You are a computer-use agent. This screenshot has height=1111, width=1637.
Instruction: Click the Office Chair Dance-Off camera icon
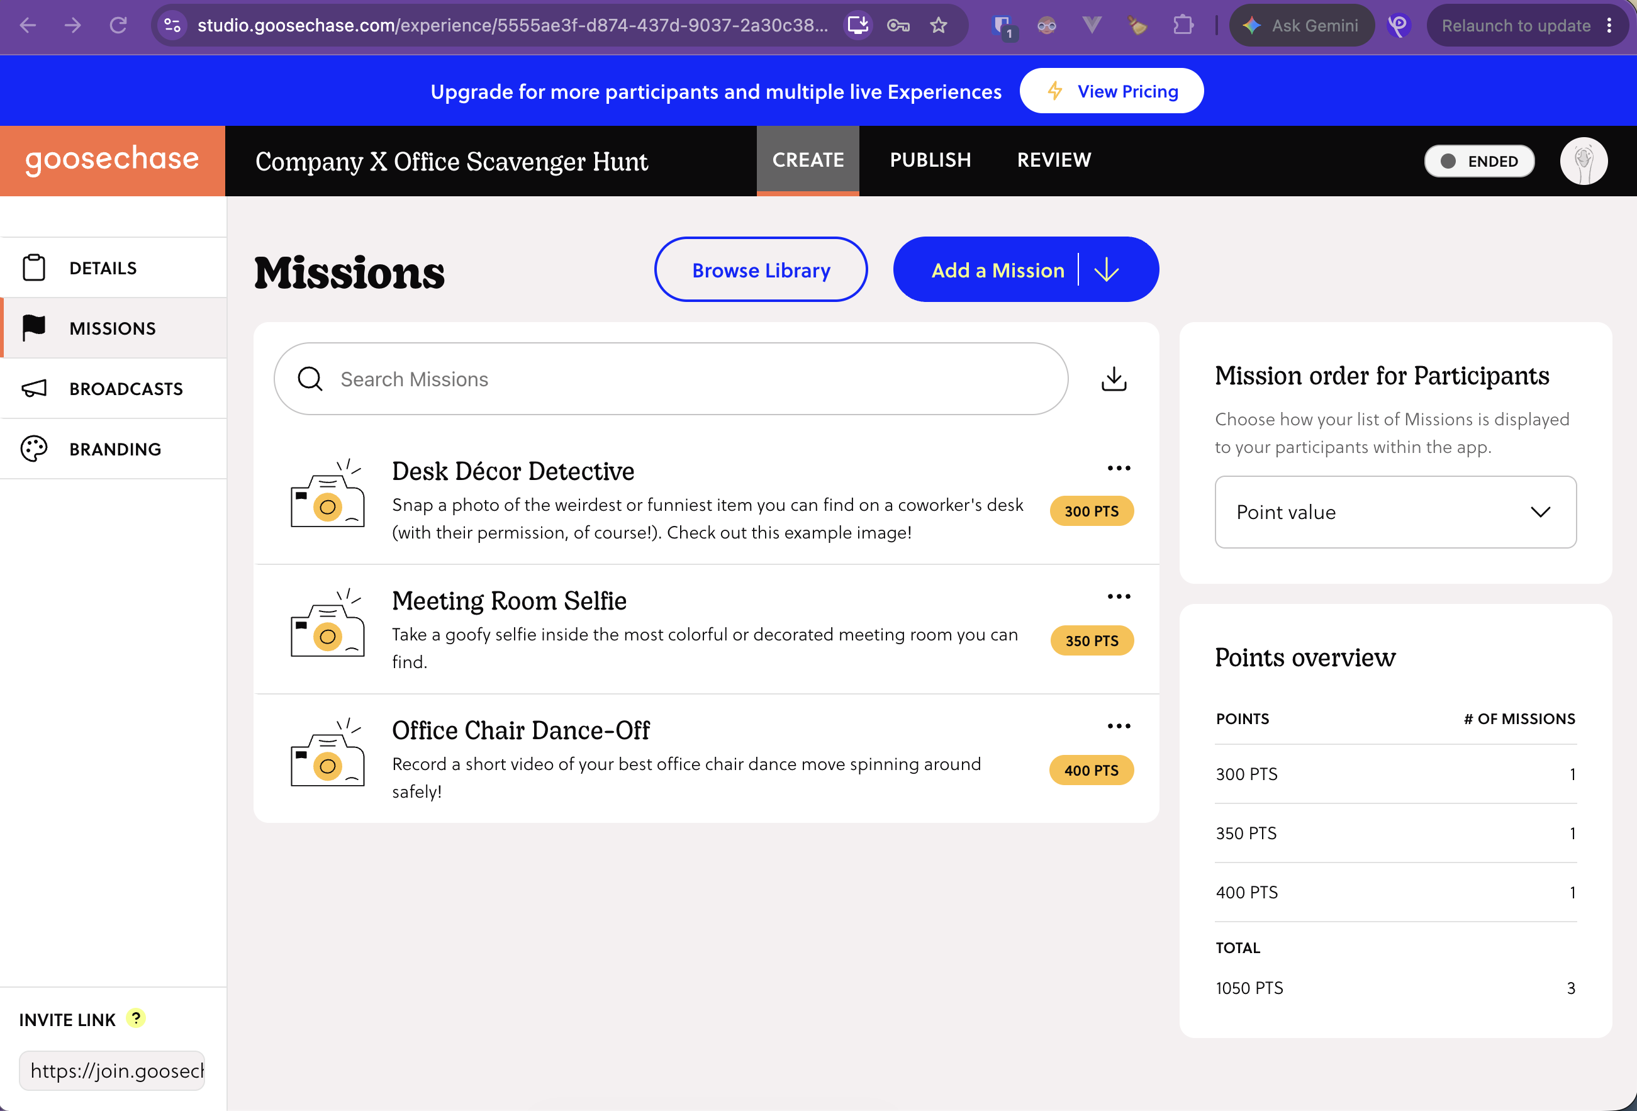click(328, 752)
